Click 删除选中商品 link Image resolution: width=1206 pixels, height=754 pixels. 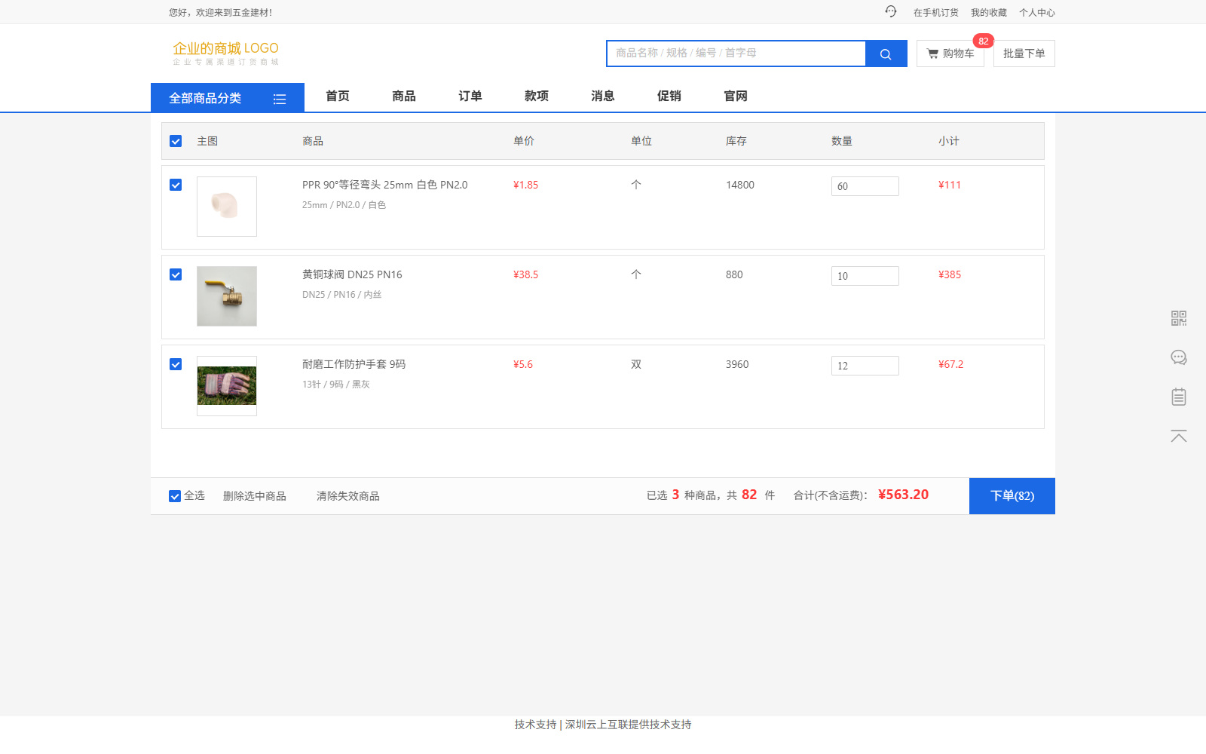255,496
